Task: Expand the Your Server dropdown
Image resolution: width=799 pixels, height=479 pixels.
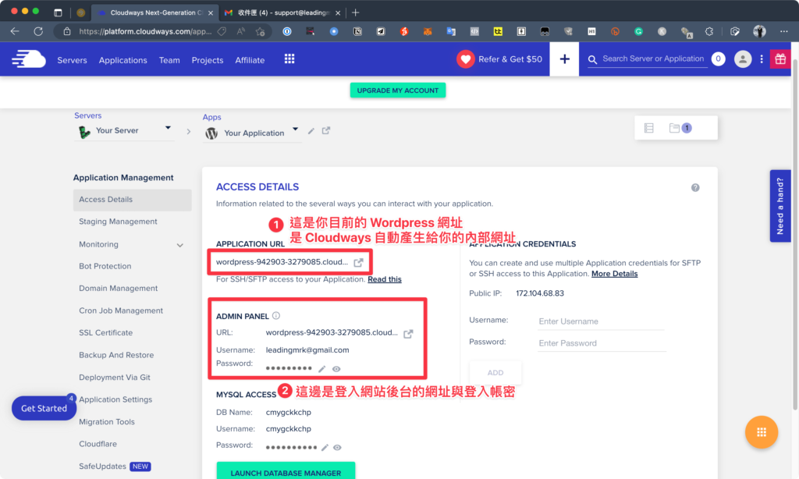Action: (x=168, y=129)
